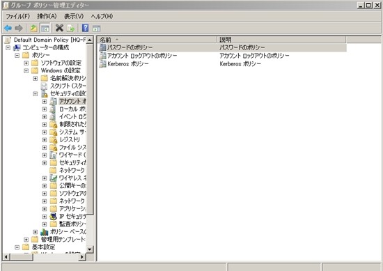
Task: Expand the IP セキュリティ node
Action: [x=44, y=217]
